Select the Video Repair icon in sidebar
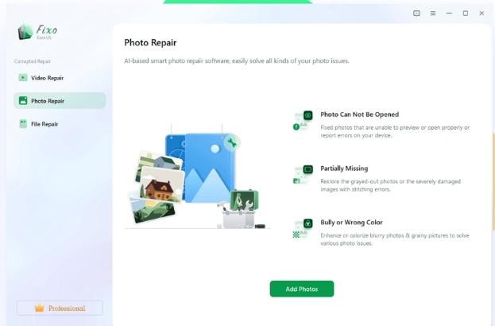The height and width of the screenshot is (326, 495). pos(23,77)
